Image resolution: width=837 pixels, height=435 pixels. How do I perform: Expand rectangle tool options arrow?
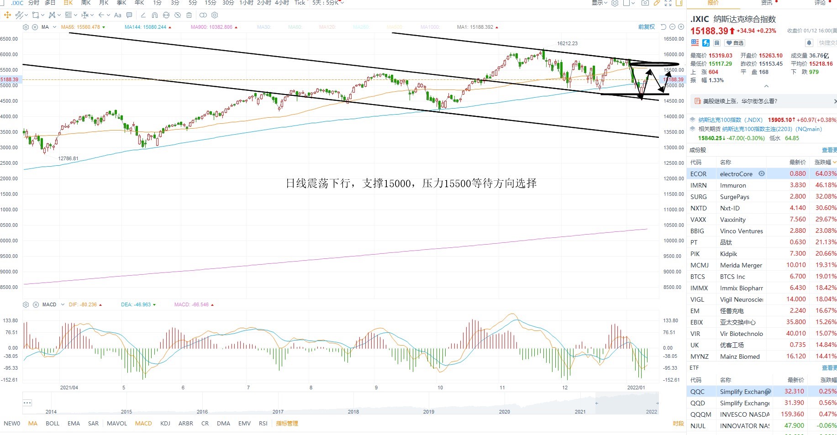coord(42,15)
